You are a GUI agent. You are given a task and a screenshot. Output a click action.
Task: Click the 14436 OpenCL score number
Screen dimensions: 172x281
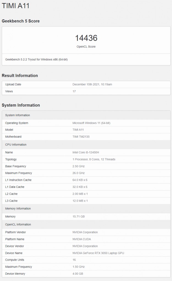coord(86,38)
